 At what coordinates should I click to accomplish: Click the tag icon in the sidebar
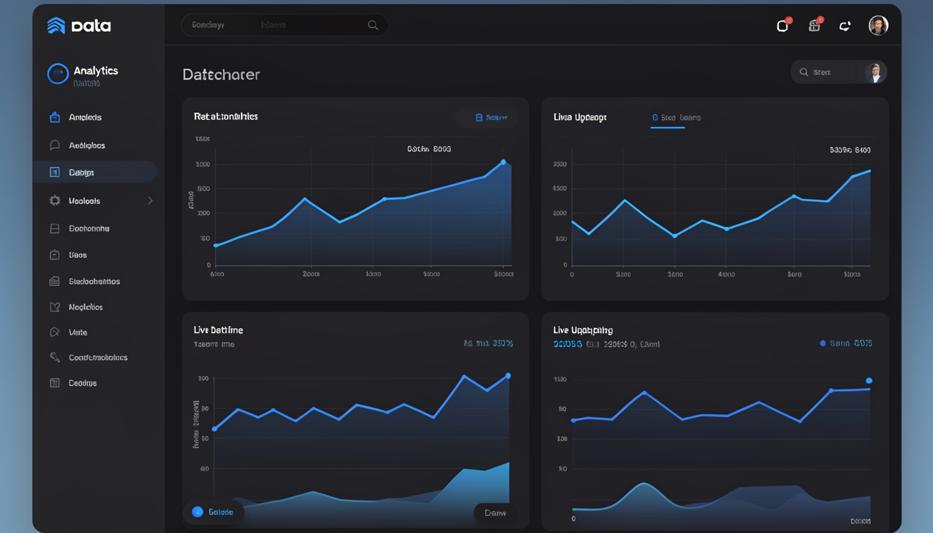(x=55, y=332)
